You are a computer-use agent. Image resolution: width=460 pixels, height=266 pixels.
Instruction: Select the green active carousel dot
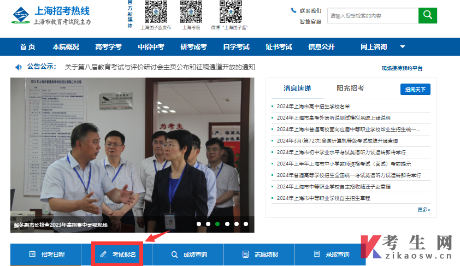(x=217, y=224)
